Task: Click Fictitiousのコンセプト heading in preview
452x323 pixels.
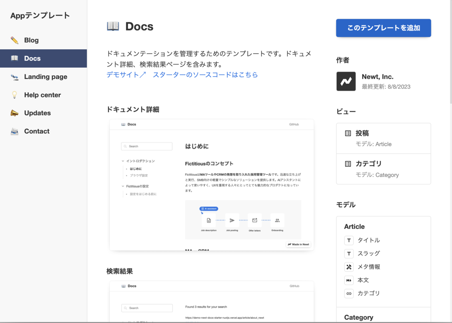Action: point(209,164)
